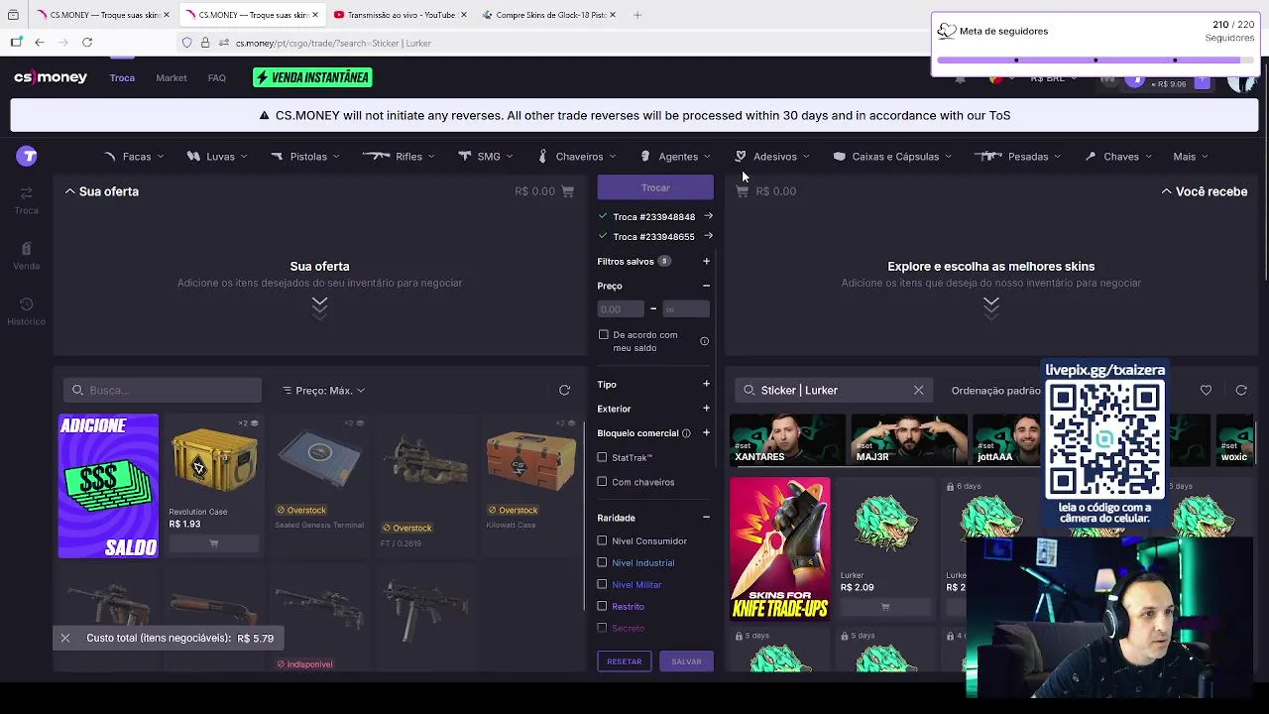Toggle the StatTrak checkbox
This screenshot has height=714, width=1269.
pos(602,458)
